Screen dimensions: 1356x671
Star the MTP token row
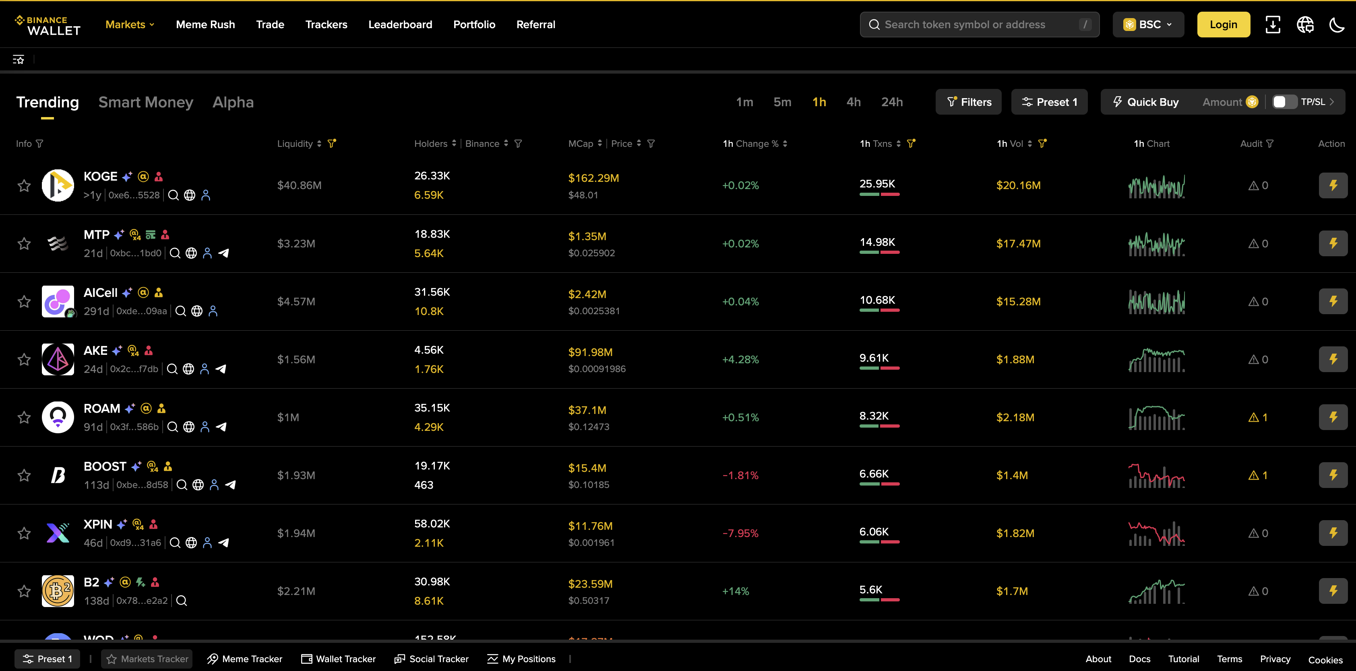pos(24,243)
